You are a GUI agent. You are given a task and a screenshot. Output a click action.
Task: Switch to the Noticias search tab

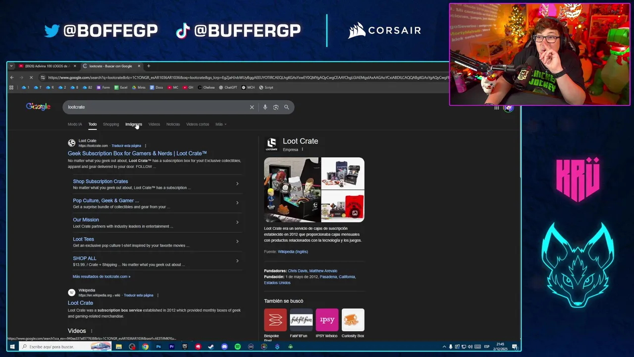(x=173, y=124)
